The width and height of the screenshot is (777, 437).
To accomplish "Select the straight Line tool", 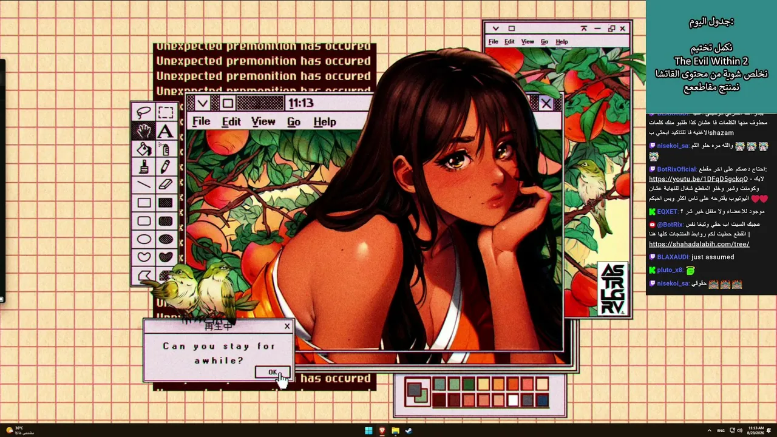I will pos(144,185).
